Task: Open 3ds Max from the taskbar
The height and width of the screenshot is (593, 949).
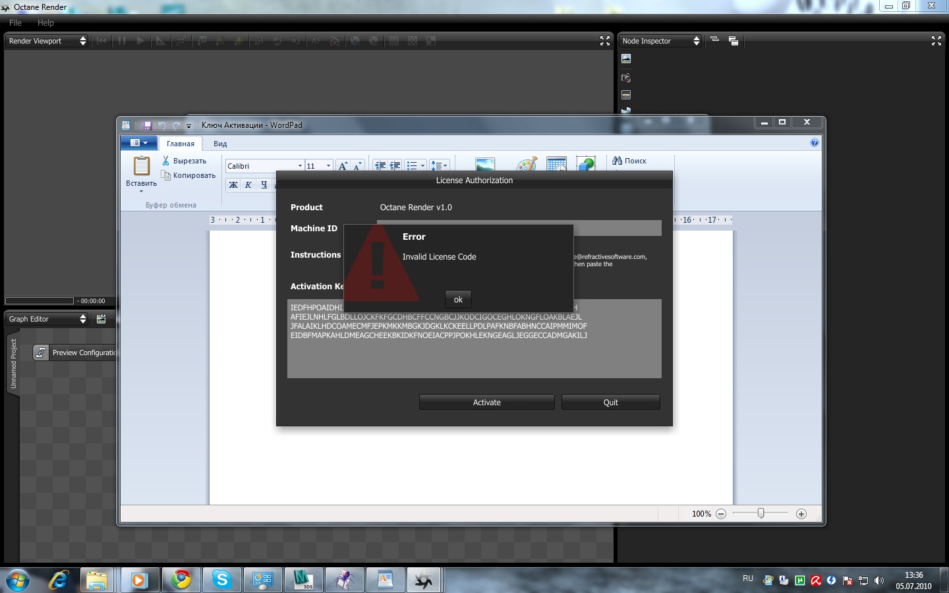Action: (x=303, y=580)
